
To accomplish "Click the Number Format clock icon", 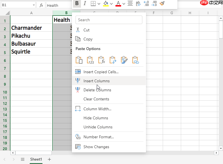I will (x=78, y=137).
